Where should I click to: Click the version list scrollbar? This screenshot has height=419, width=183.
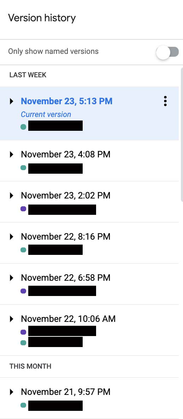tap(182, 134)
